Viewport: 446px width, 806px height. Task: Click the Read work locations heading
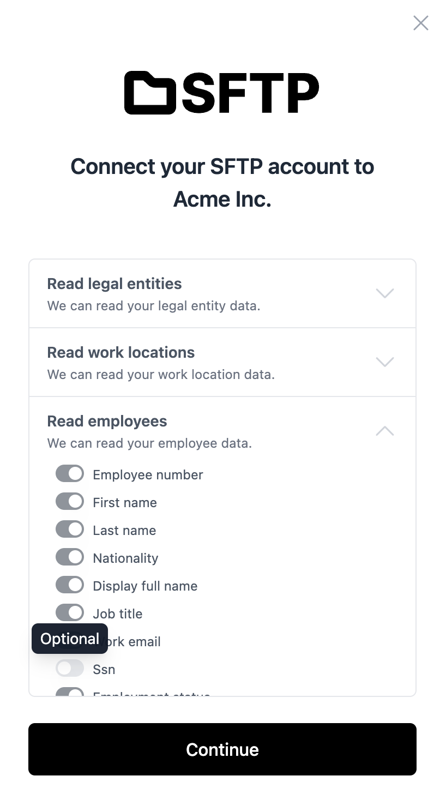point(121,352)
